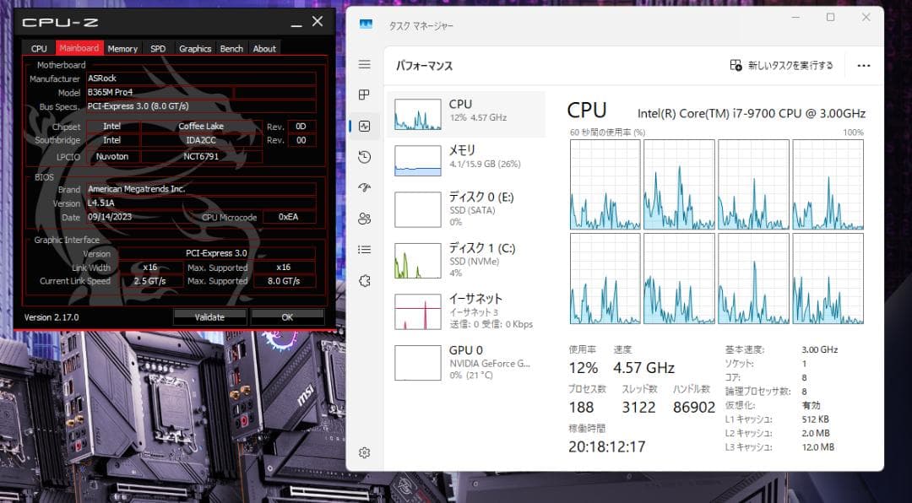Click the NCT6791 LPCIO field
The image size is (912, 503).
pyautogui.click(x=201, y=156)
